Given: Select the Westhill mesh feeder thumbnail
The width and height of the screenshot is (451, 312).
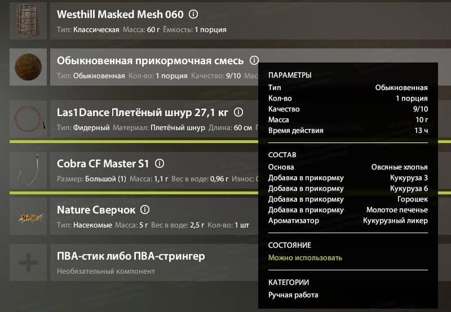Looking at the screenshot, I should [x=28, y=21].
